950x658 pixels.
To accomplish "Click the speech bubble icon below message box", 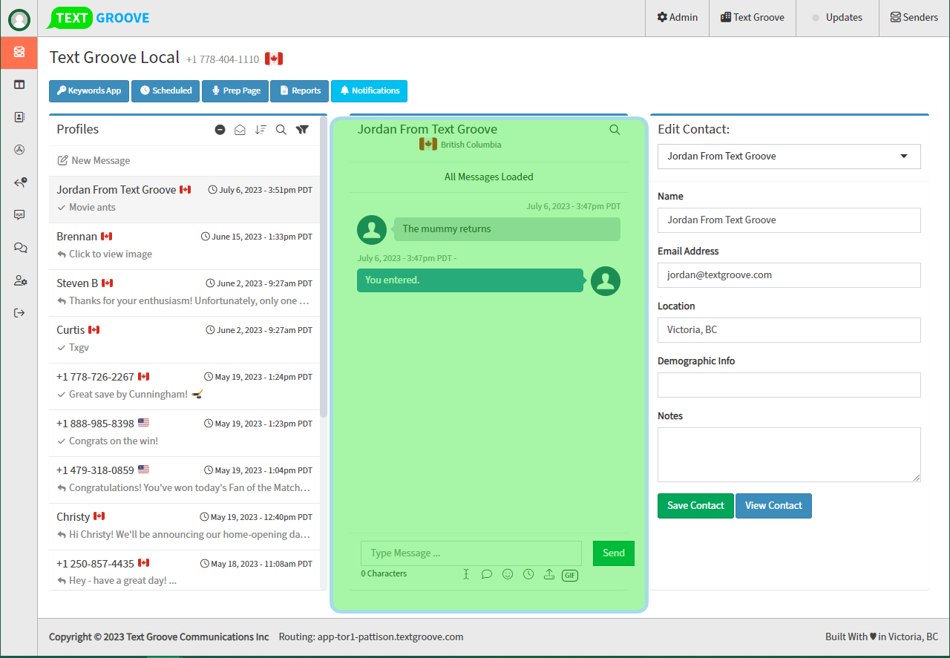I will tap(487, 574).
